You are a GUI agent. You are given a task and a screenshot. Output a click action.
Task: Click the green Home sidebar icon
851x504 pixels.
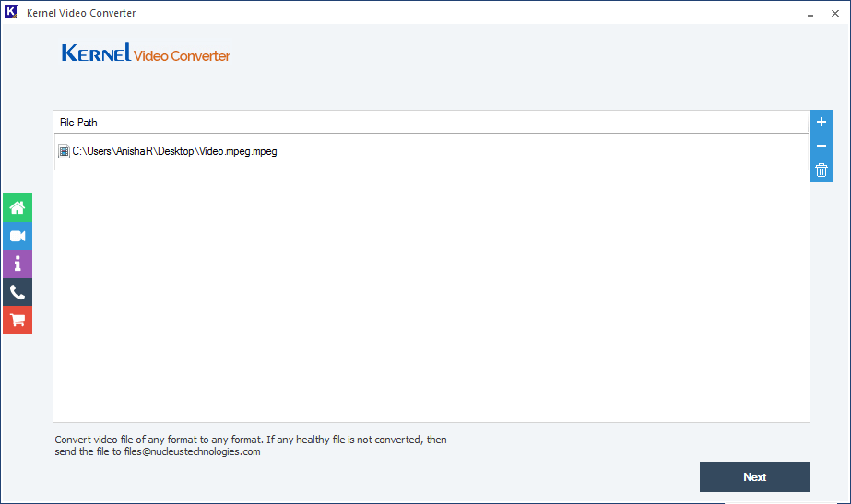[x=18, y=208]
